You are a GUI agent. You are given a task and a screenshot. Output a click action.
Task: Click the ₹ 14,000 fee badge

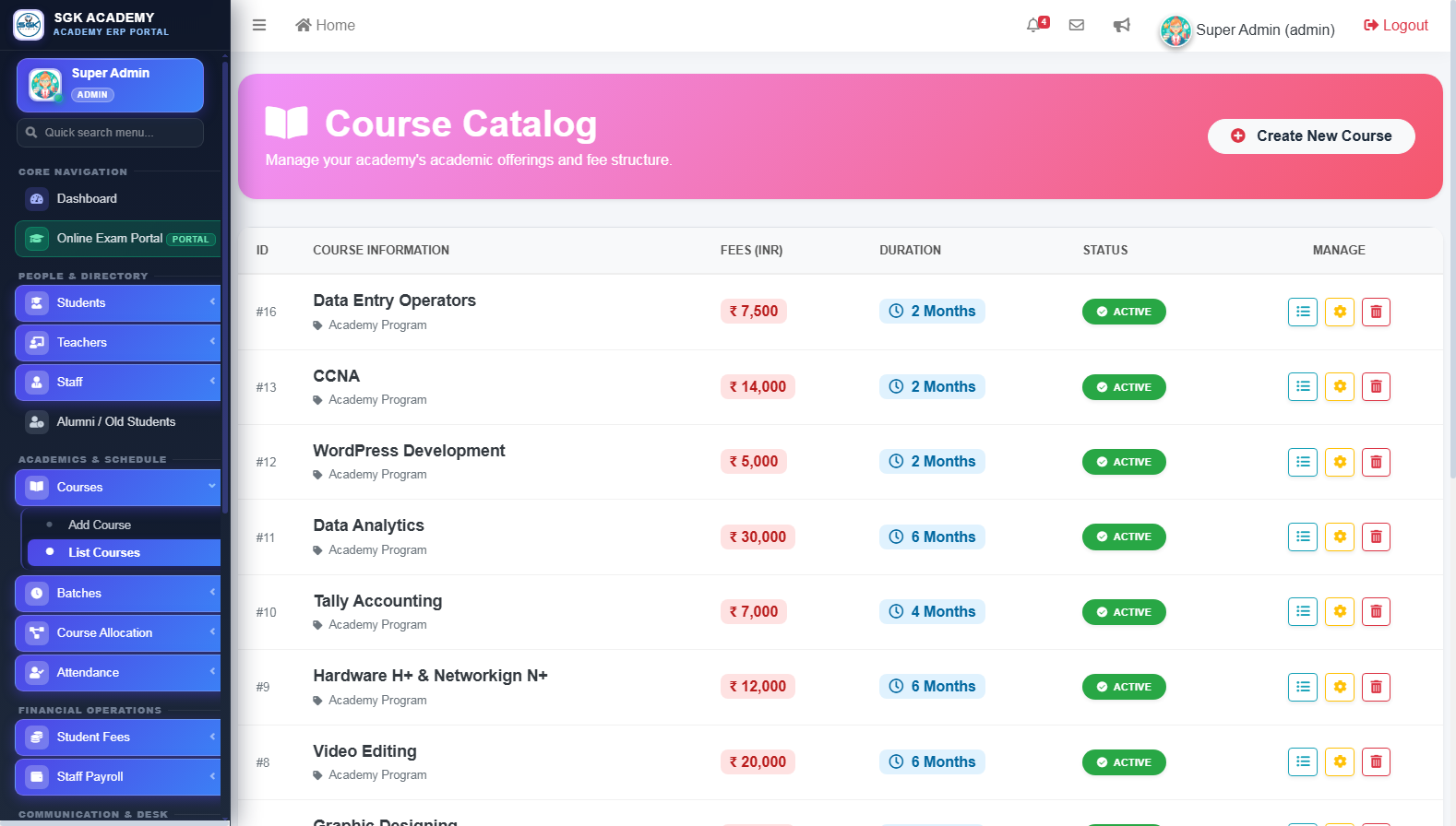tap(758, 386)
